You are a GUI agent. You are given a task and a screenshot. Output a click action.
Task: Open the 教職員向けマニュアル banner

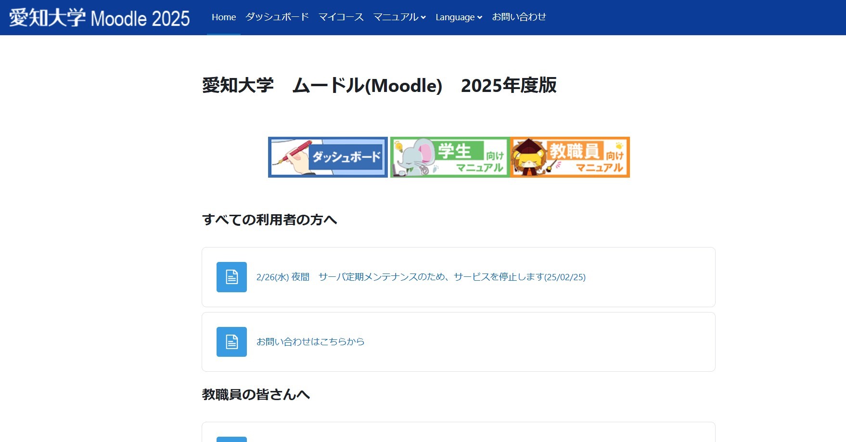click(x=570, y=157)
